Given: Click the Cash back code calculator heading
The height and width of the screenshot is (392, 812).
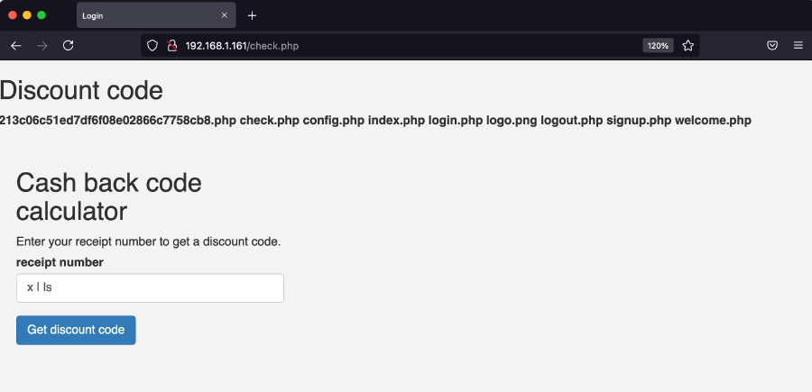Looking at the screenshot, I should tap(109, 196).
